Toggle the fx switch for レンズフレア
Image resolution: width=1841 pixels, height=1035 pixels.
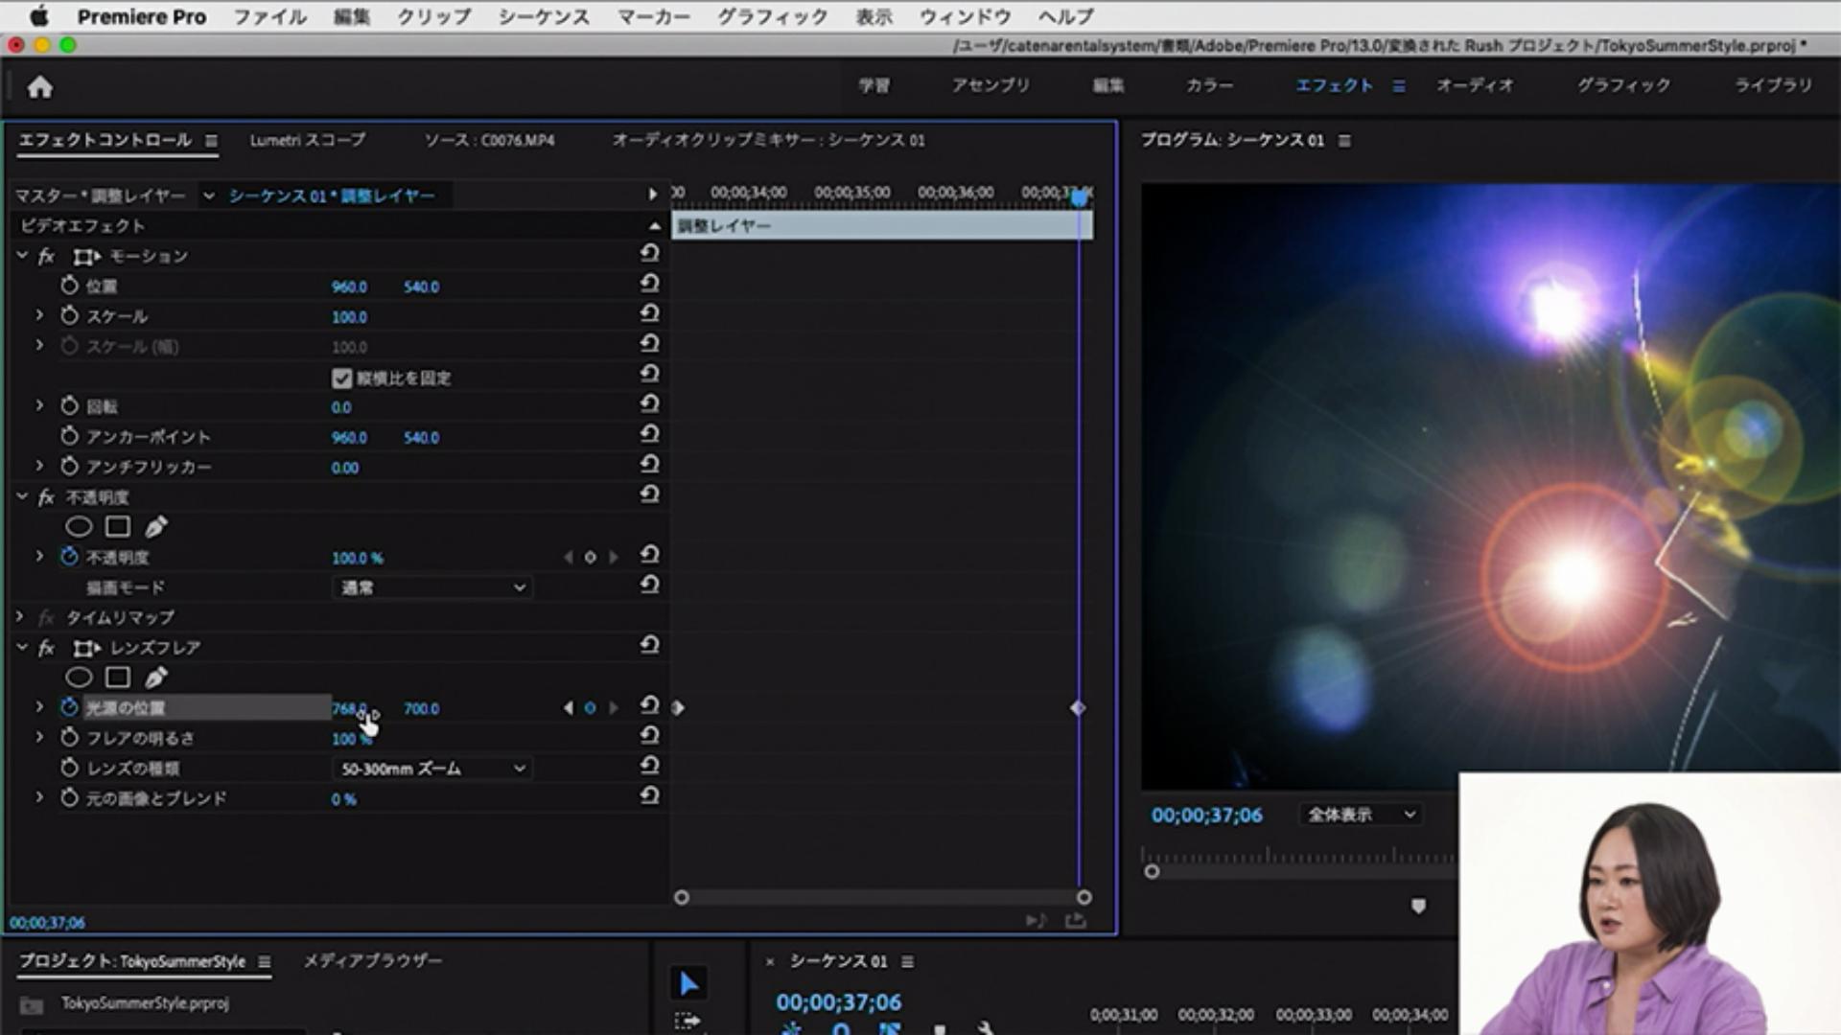click(46, 648)
